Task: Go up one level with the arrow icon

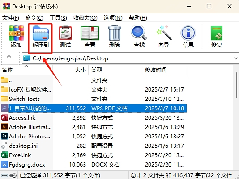Action: (9, 57)
